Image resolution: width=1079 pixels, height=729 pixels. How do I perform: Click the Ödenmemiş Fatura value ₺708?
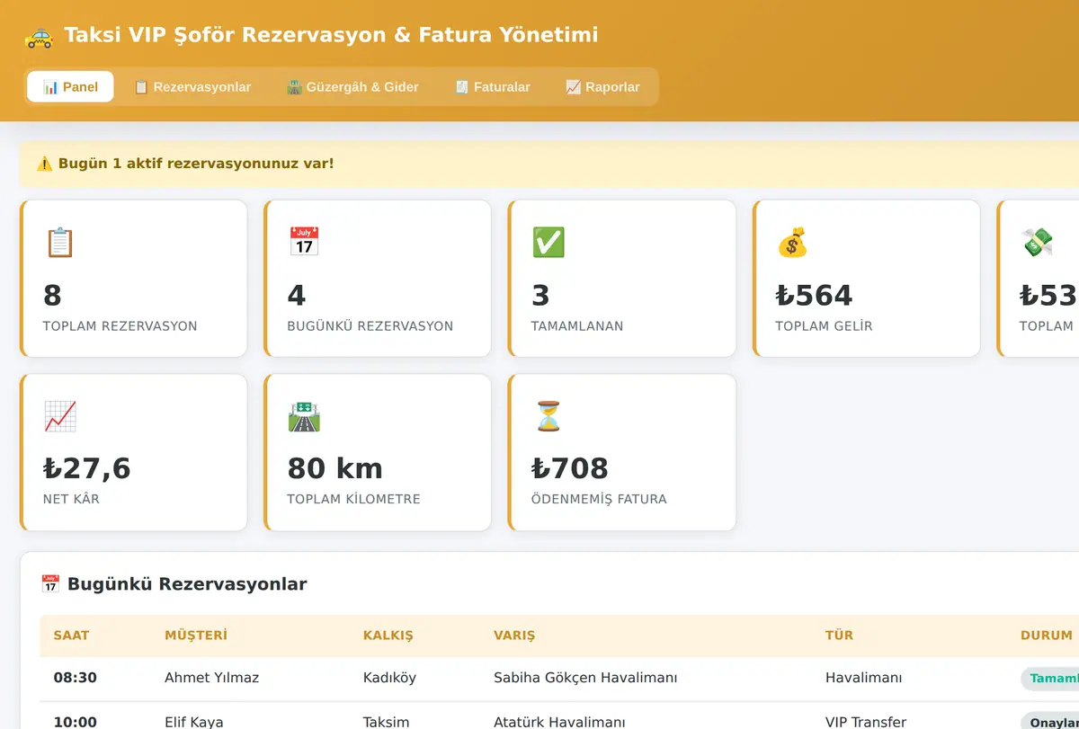(570, 468)
